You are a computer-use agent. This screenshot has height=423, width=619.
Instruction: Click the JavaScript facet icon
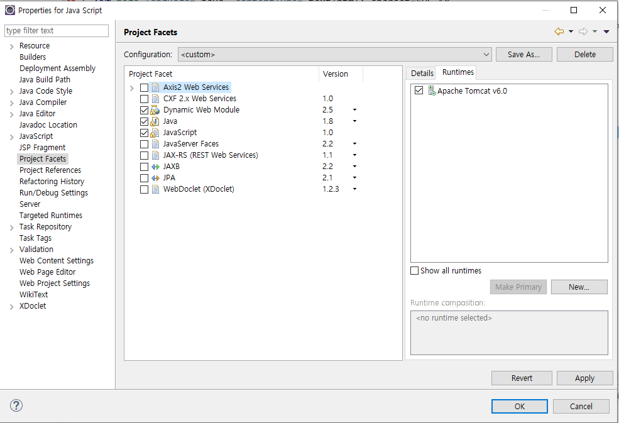click(155, 133)
